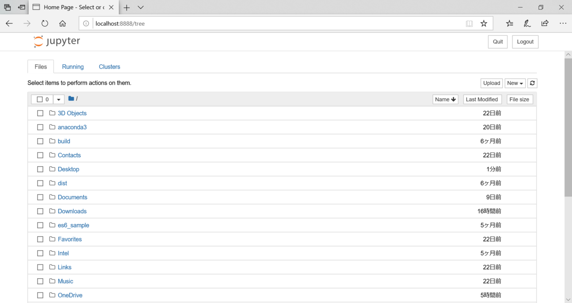Go forward in browser history
Viewport: 572px width, 303px height.
point(27,23)
